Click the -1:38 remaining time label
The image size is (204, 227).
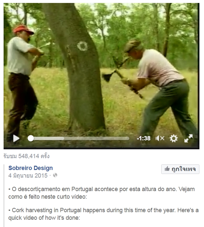coord(144,138)
